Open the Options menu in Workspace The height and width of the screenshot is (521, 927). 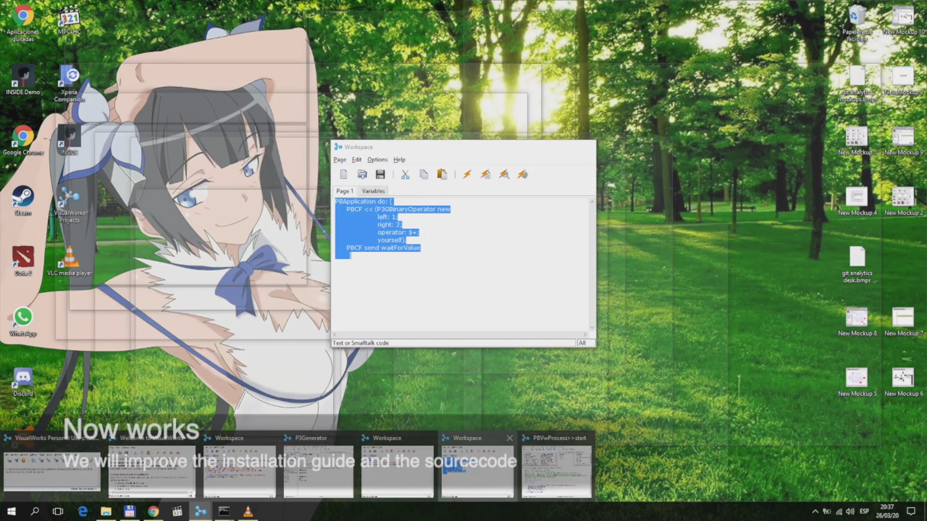point(377,159)
